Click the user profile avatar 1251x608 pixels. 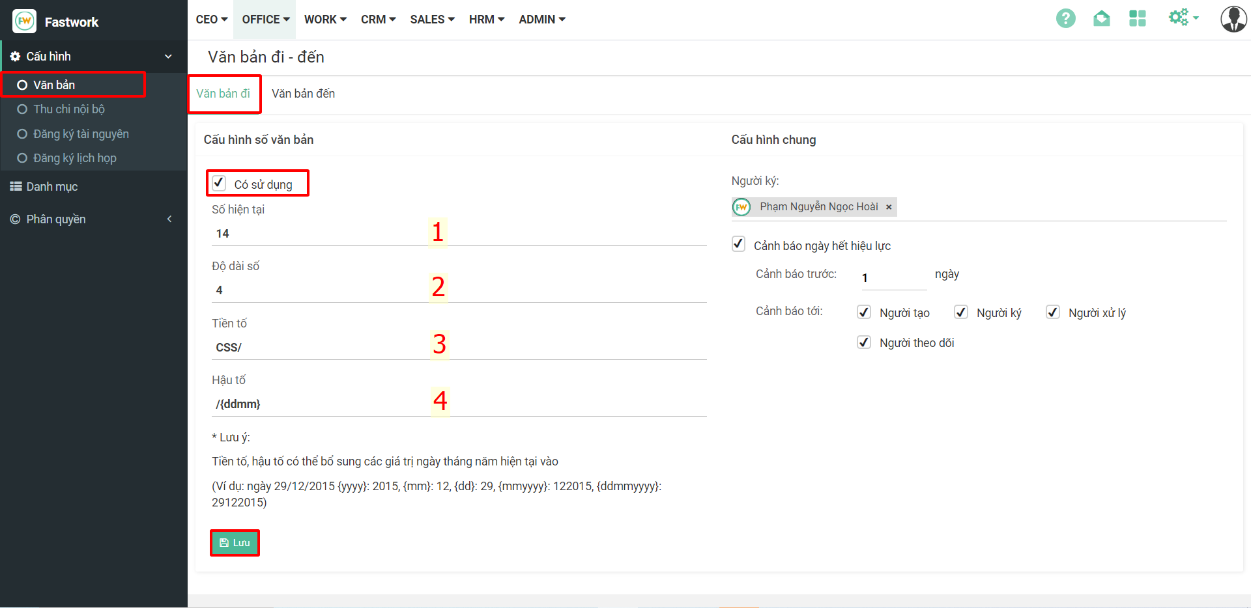(x=1233, y=19)
